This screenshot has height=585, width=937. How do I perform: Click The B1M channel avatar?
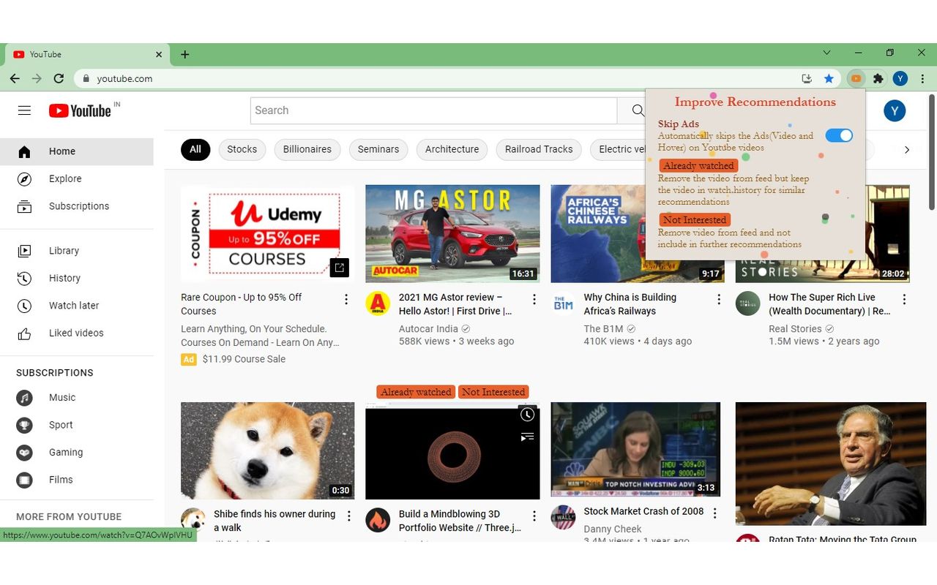coord(563,303)
